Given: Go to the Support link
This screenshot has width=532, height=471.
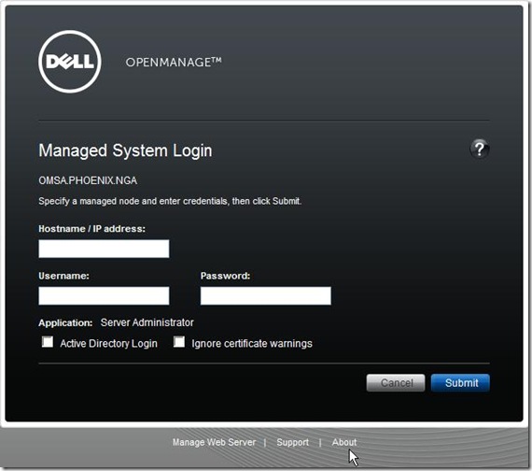Looking at the screenshot, I should coord(293,442).
